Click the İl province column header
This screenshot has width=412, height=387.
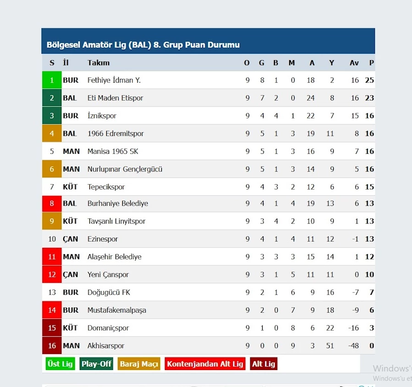(x=66, y=62)
